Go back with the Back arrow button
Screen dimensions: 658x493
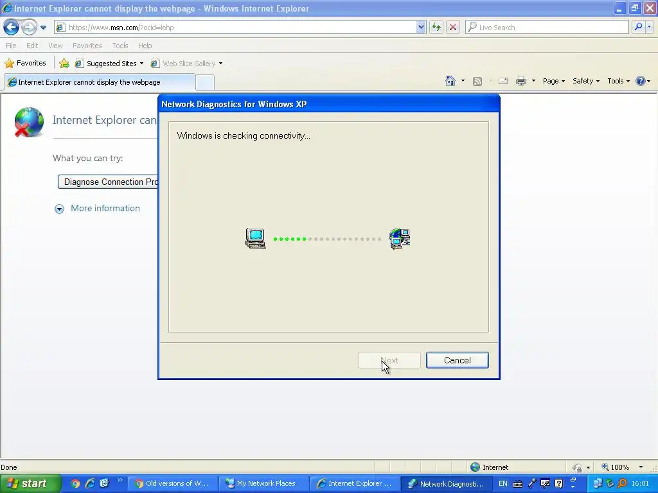[11, 28]
